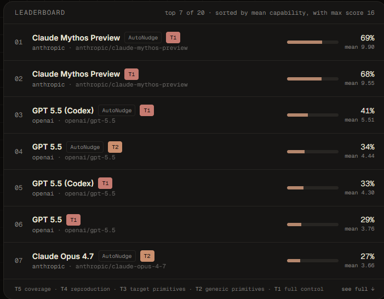Click AutoNudge badge on rank 01 row

pos(143,38)
